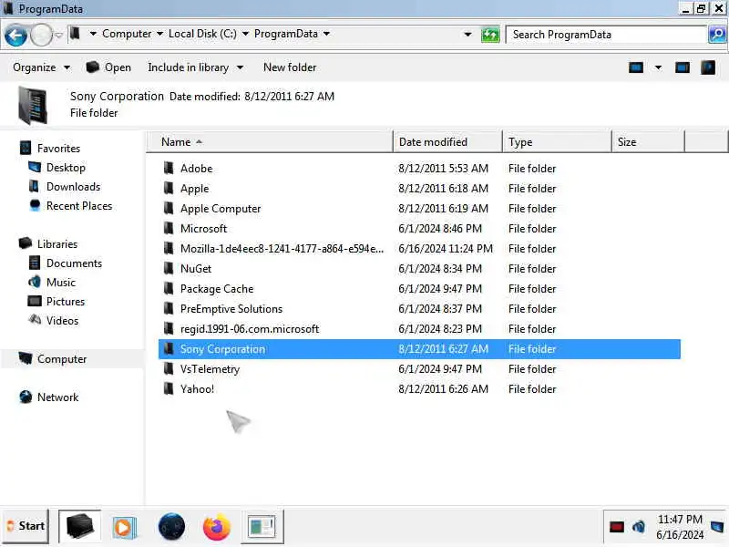The image size is (729, 547).
Task: Open Include in library dropdown
Action: [195, 67]
